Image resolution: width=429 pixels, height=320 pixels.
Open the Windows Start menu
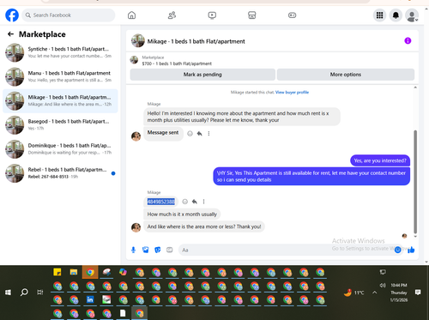tap(8, 293)
